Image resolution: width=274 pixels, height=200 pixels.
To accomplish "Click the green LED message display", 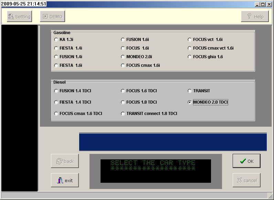I will [156, 171].
